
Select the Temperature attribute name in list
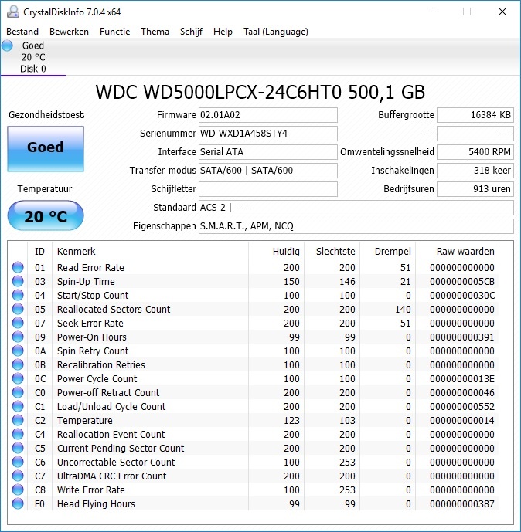point(85,421)
